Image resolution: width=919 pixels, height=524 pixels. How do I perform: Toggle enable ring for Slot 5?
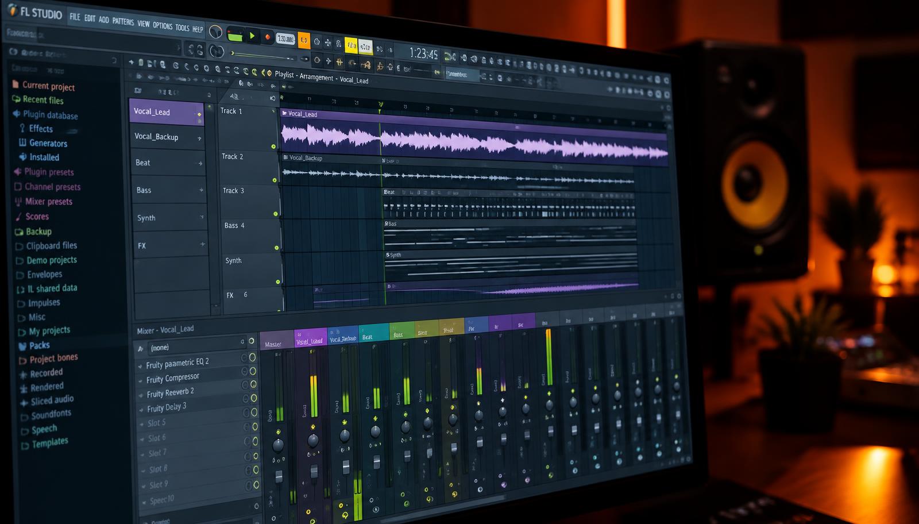[x=254, y=412]
